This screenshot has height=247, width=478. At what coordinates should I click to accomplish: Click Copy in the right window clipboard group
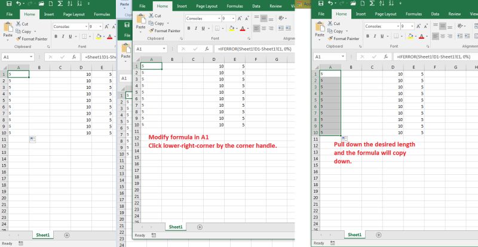pyautogui.click(x=336, y=31)
